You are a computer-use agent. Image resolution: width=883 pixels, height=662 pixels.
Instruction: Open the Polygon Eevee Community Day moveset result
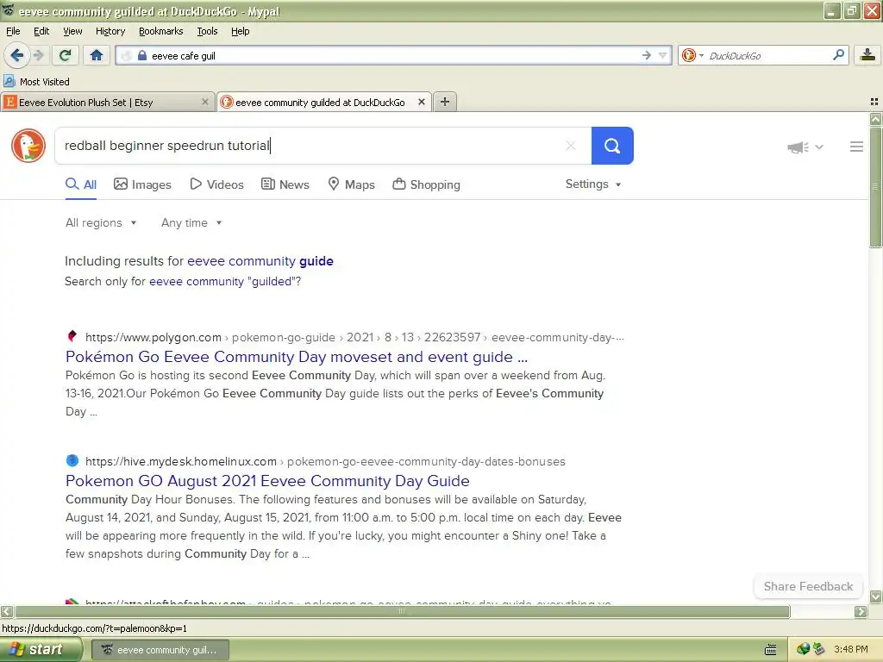[x=297, y=357]
